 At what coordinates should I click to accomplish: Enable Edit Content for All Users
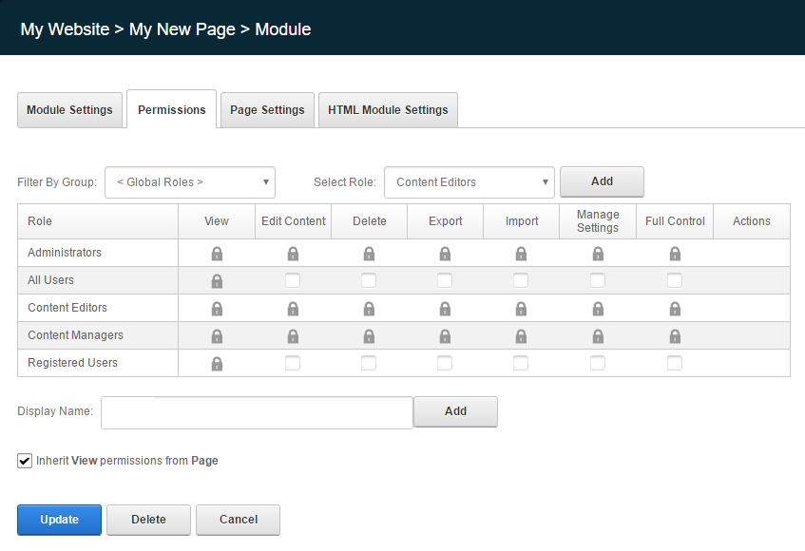[x=293, y=280]
